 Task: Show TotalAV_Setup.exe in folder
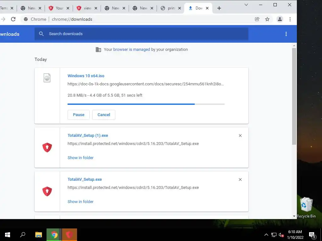(x=80, y=202)
